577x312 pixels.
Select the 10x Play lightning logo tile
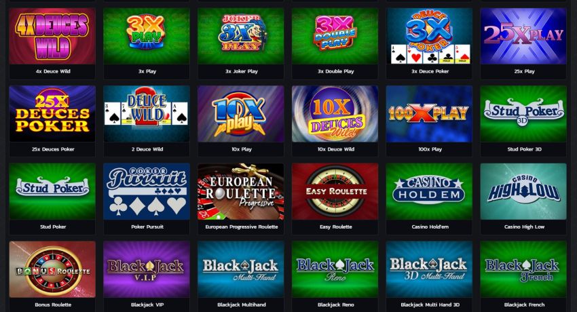(241, 114)
